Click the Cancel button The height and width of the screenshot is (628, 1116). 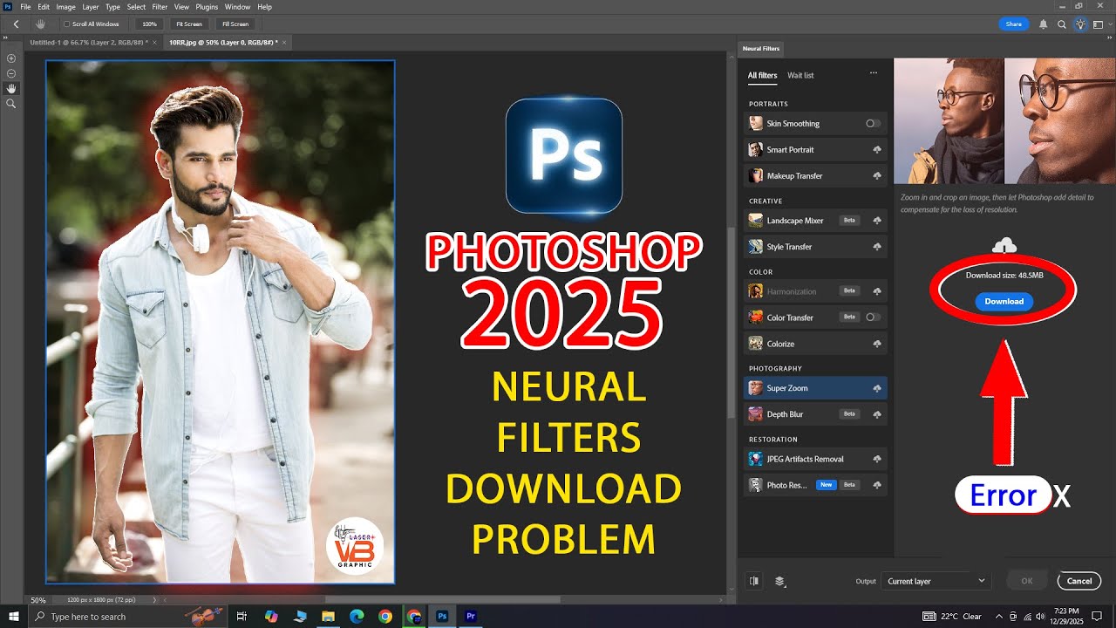click(x=1079, y=581)
